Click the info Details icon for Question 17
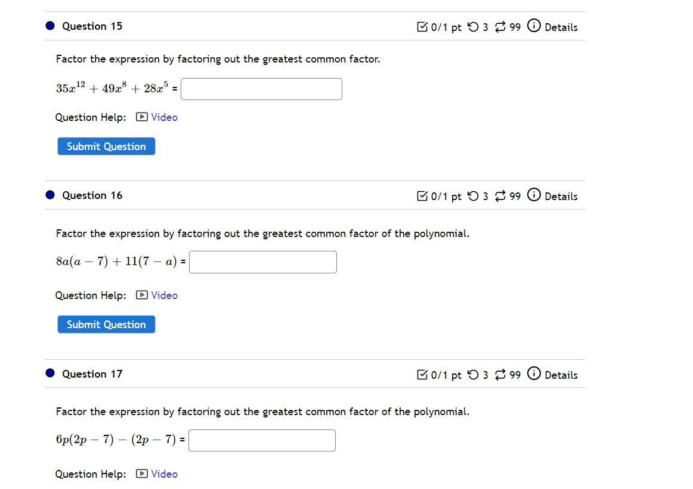The image size is (693, 489). [x=534, y=375]
